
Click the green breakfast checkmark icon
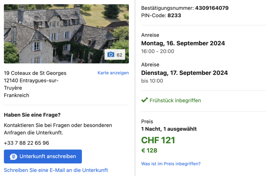click(x=144, y=100)
